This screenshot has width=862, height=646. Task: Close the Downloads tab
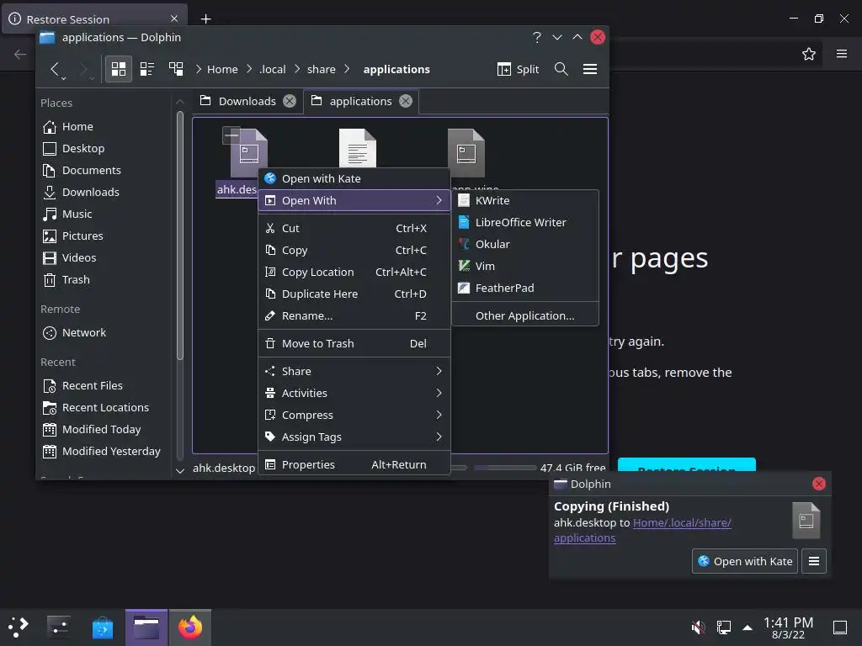[x=290, y=101]
